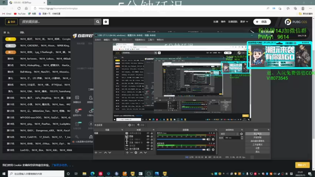Open transition settings gear in OBS
The height and width of the screenshot is (177, 315).
point(241,134)
